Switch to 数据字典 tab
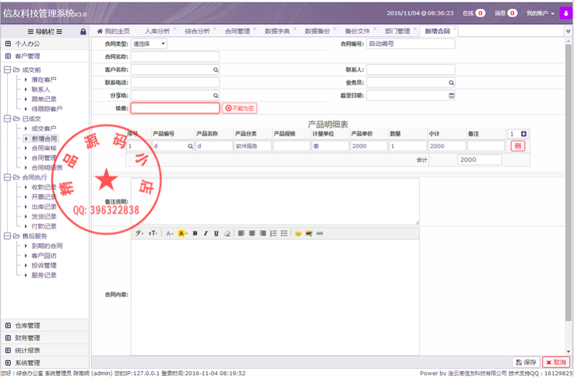The width and height of the screenshot is (574, 377). (277, 31)
